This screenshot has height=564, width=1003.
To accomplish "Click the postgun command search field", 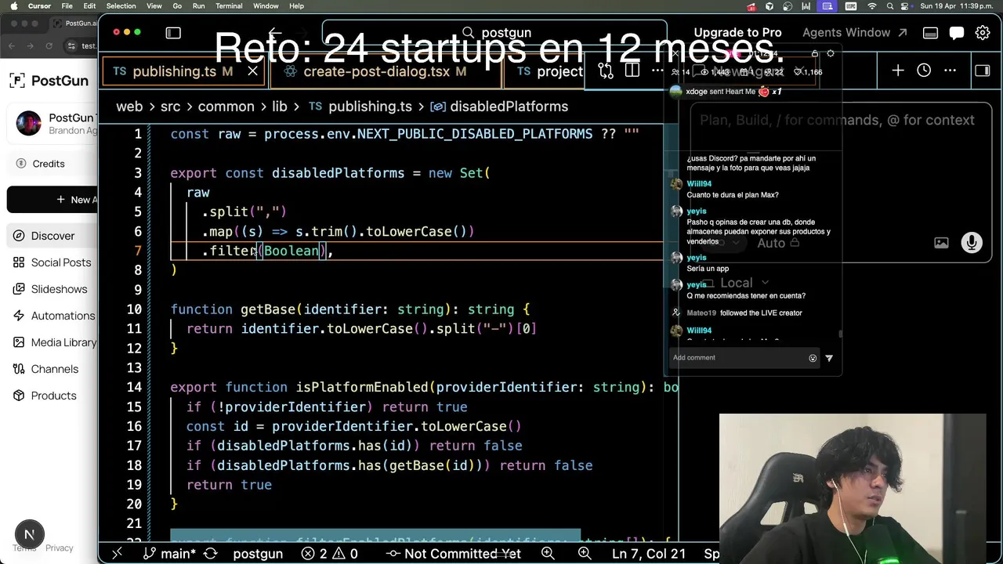I will (494, 33).
